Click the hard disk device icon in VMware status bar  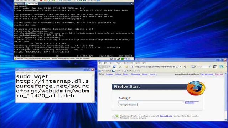112,59
